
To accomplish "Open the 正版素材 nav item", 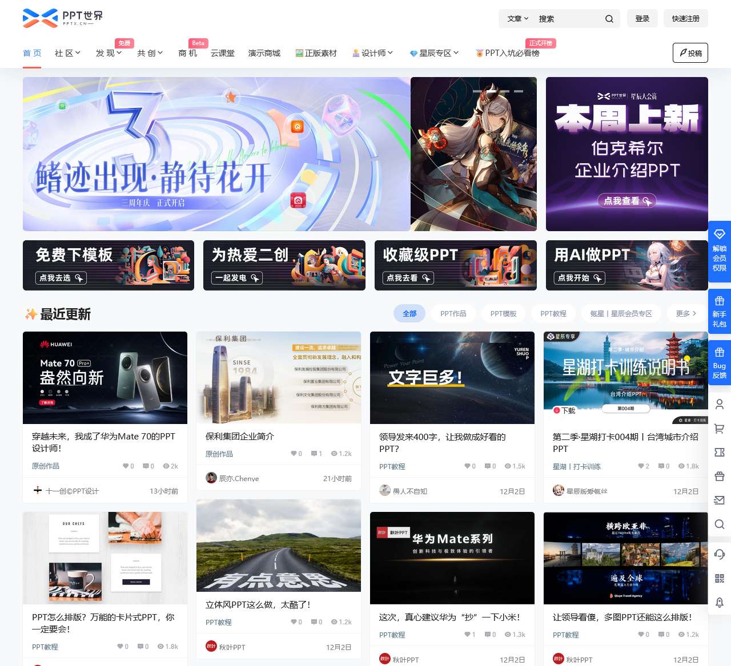I will (316, 53).
